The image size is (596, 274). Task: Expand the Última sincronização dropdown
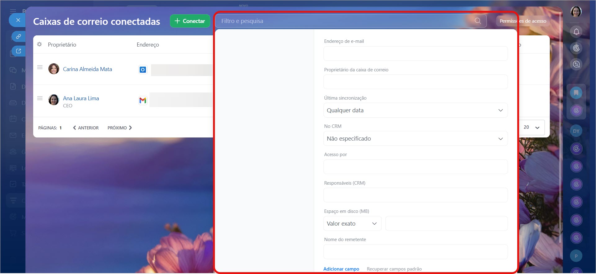click(415, 110)
